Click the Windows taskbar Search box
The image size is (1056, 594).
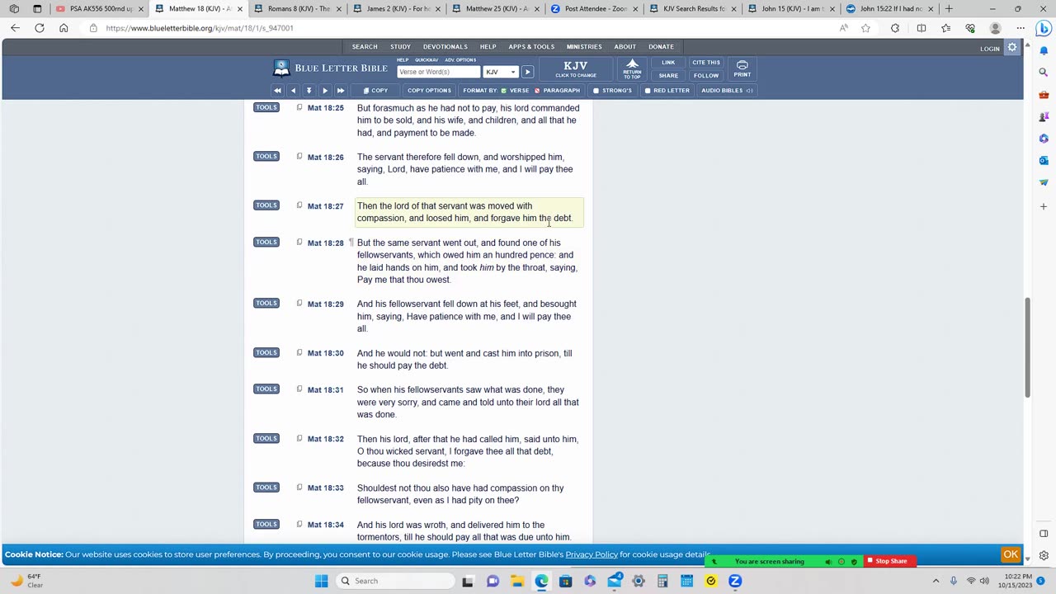click(395, 581)
